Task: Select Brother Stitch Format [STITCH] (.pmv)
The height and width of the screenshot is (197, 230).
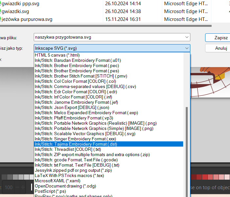Action: pos(108,76)
